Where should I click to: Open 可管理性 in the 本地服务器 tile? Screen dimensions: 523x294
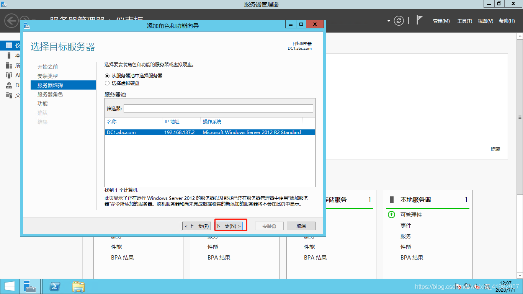pyautogui.click(x=411, y=215)
